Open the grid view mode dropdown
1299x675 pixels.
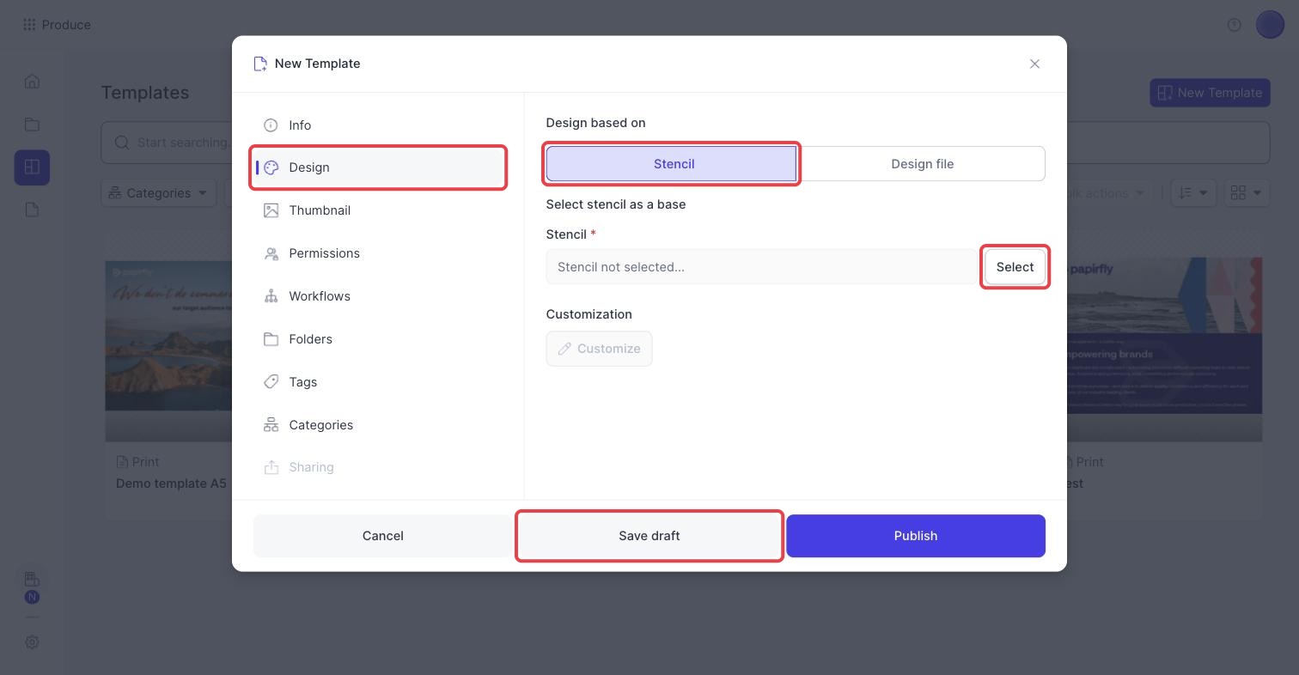pos(1247,193)
